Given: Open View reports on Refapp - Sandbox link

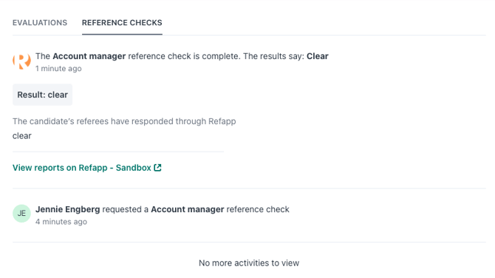Looking at the screenshot, I should pos(87,168).
